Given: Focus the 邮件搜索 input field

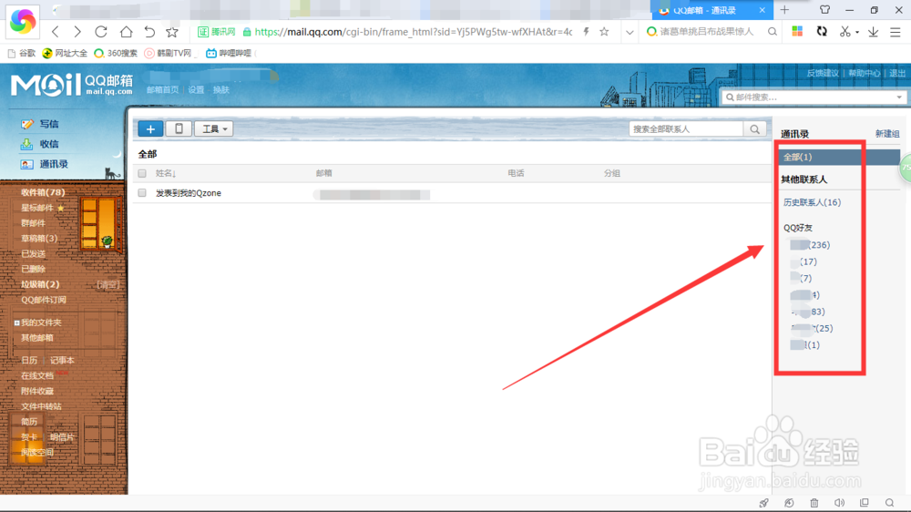Looking at the screenshot, I should coord(807,97).
